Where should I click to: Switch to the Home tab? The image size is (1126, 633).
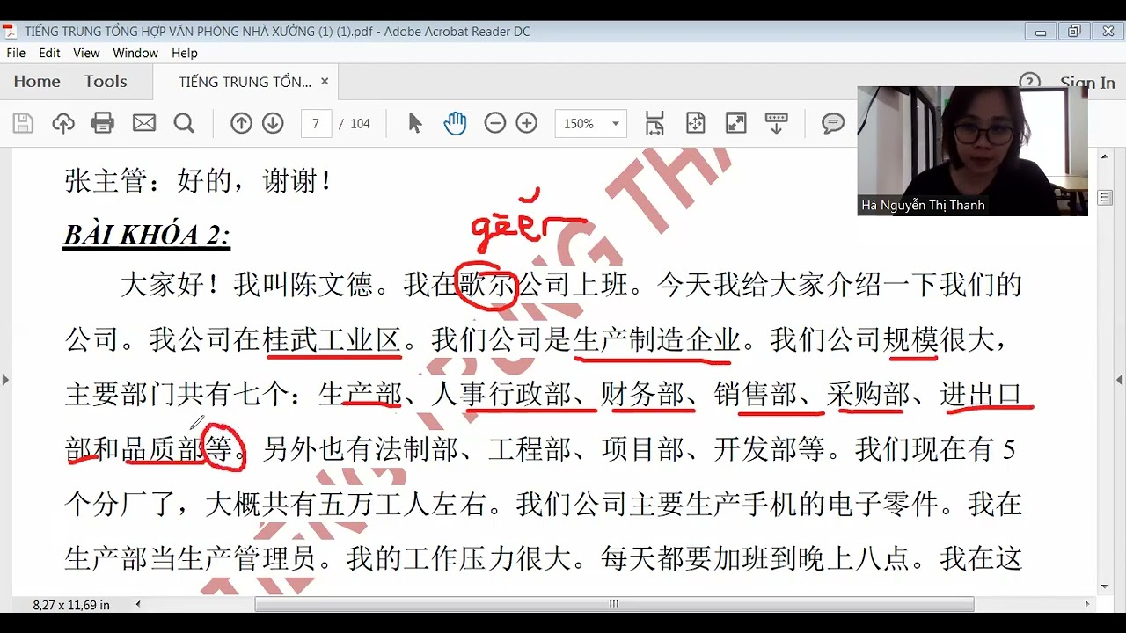coord(37,81)
